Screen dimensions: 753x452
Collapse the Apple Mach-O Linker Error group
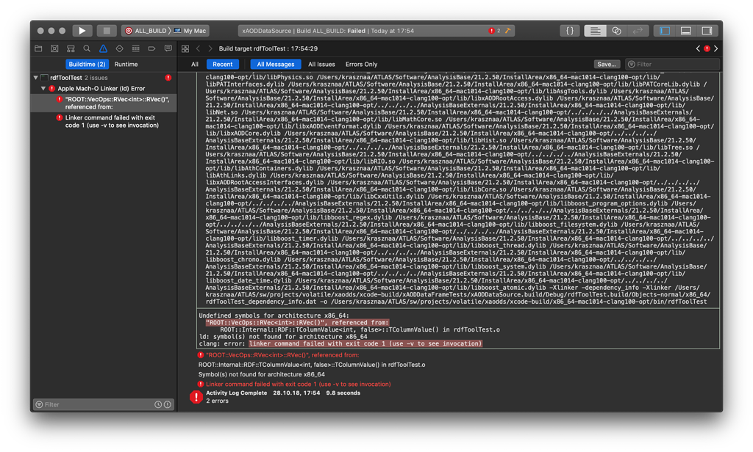pos(43,89)
